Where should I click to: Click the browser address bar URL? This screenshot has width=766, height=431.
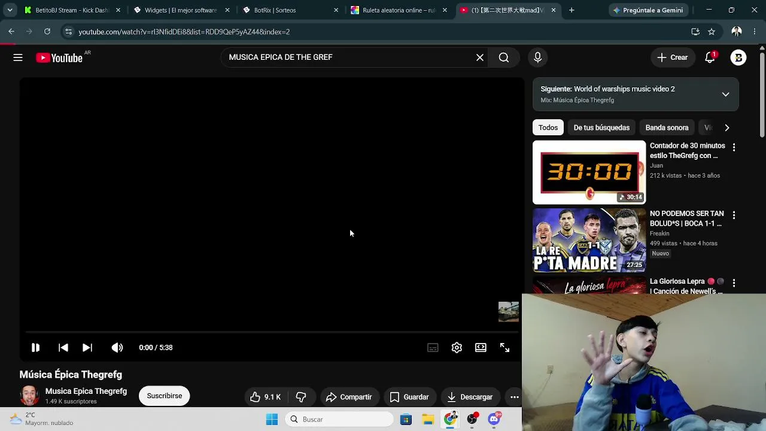point(184,32)
